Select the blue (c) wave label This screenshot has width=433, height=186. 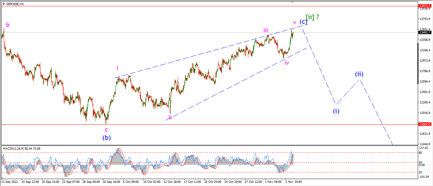click(303, 22)
